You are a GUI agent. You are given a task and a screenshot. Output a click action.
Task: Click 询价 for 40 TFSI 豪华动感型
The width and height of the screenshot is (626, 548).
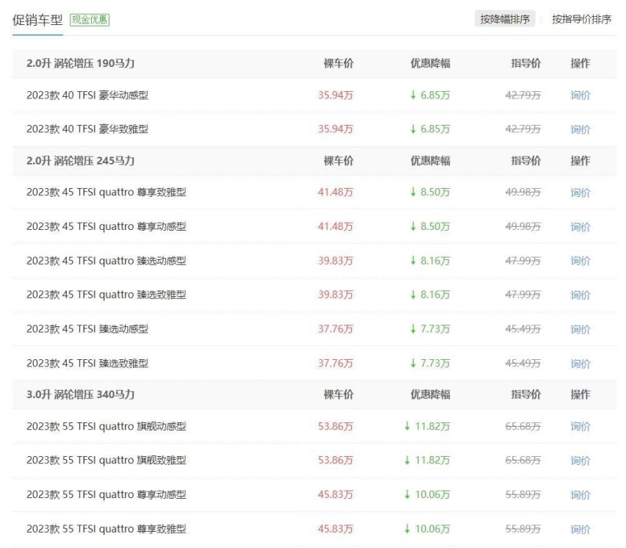[x=580, y=95]
